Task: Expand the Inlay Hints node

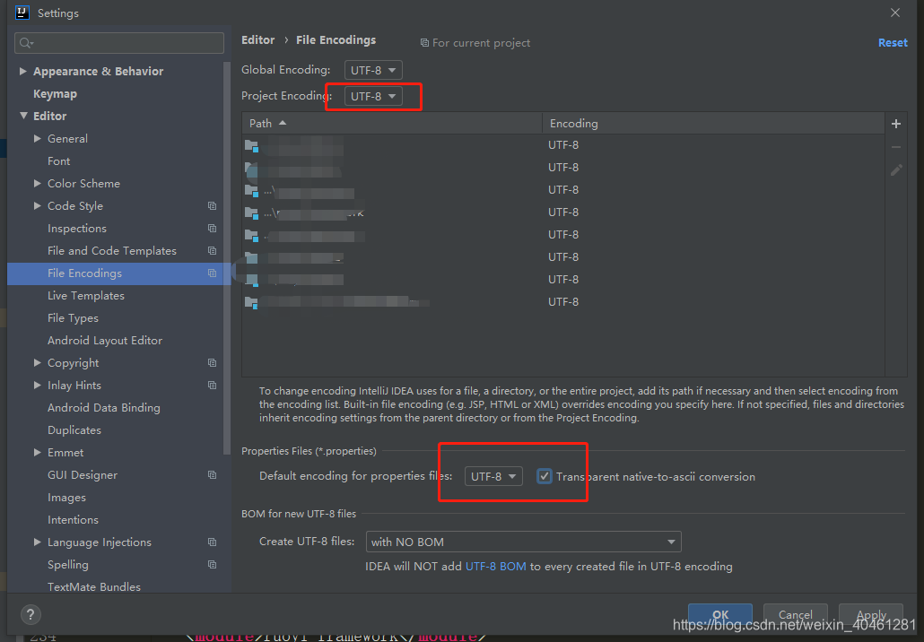Action: pos(37,385)
